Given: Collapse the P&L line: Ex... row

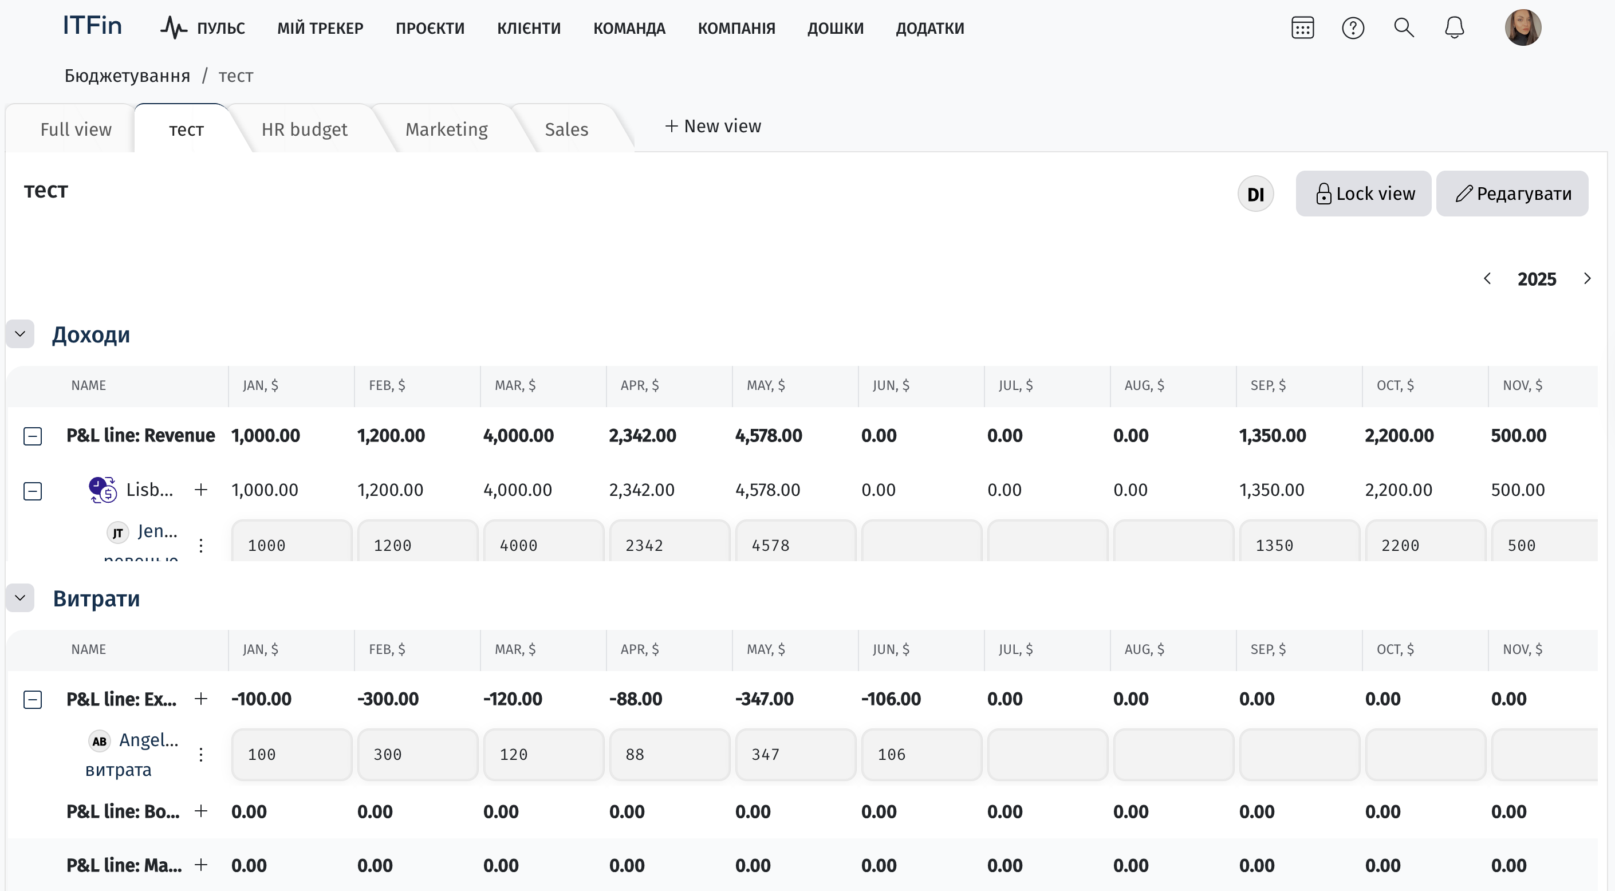Looking at the screenshot, I should click(33, 700).
